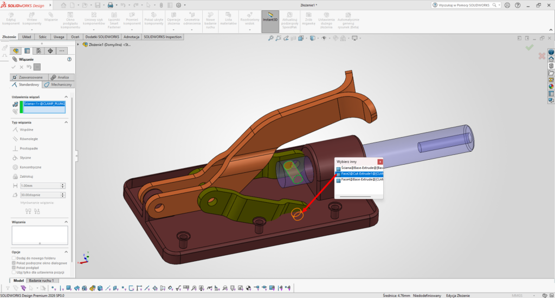Click the user account icon in the title bar
The width and height of the screenshot is (555, 298).
coord(507,5)
